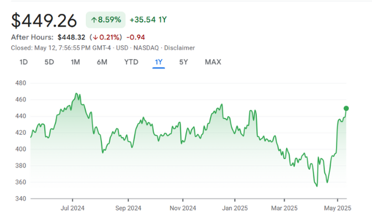Click the 0.21% after-hours drop text
The width and height of the screenshot is (372, 221).
click(106, 38)
